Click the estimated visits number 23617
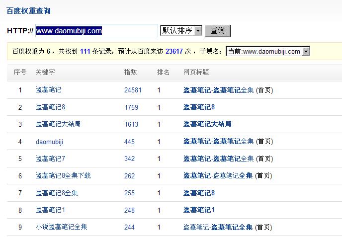Screen dimensions: 342x237 click(174, 51)
